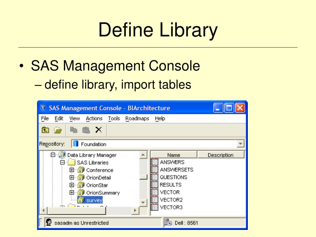Select the survey library label

point(94,200)
